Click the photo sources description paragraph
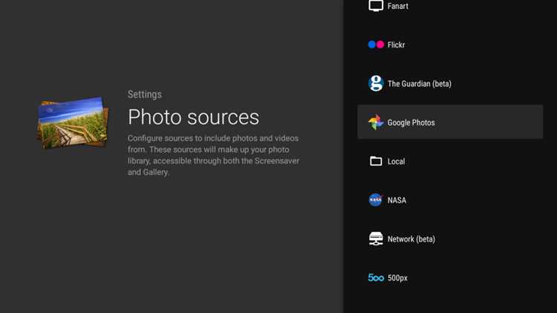This screenshot has height=313, width=557. coord(213,155)
